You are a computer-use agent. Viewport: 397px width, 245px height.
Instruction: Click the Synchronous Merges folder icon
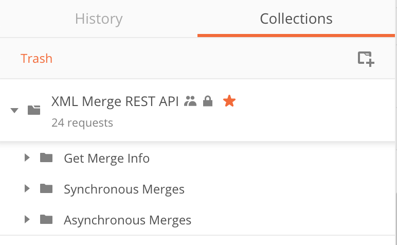pos(46,189)
